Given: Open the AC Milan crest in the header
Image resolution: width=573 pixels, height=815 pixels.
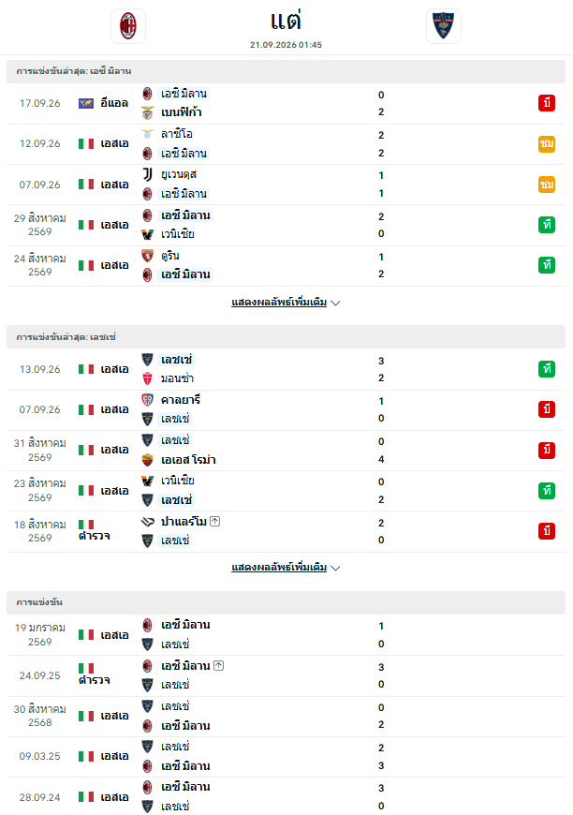Looking at the screenshot, I should pos(128,26).
